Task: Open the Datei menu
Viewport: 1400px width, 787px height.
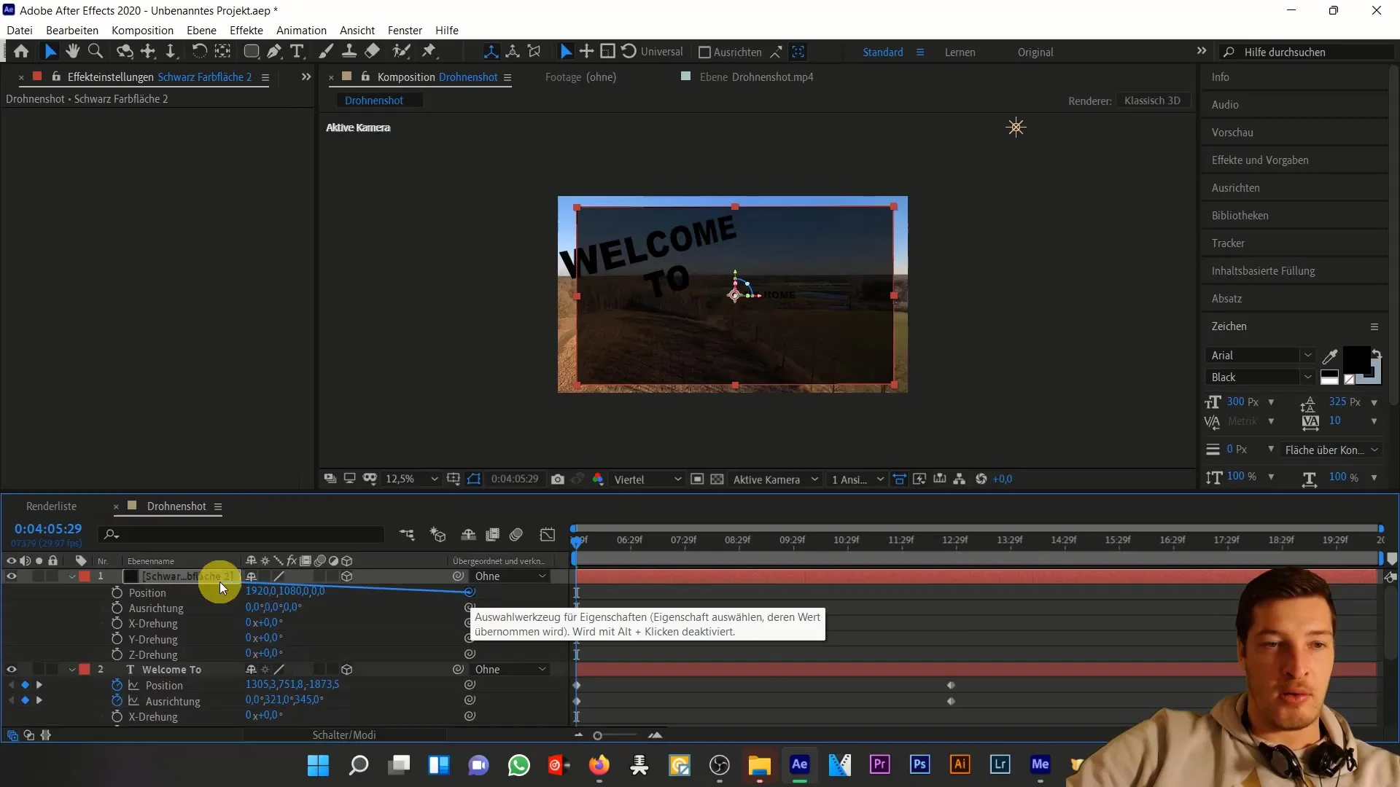Action: pyautogui.click(x=20, y=30)
